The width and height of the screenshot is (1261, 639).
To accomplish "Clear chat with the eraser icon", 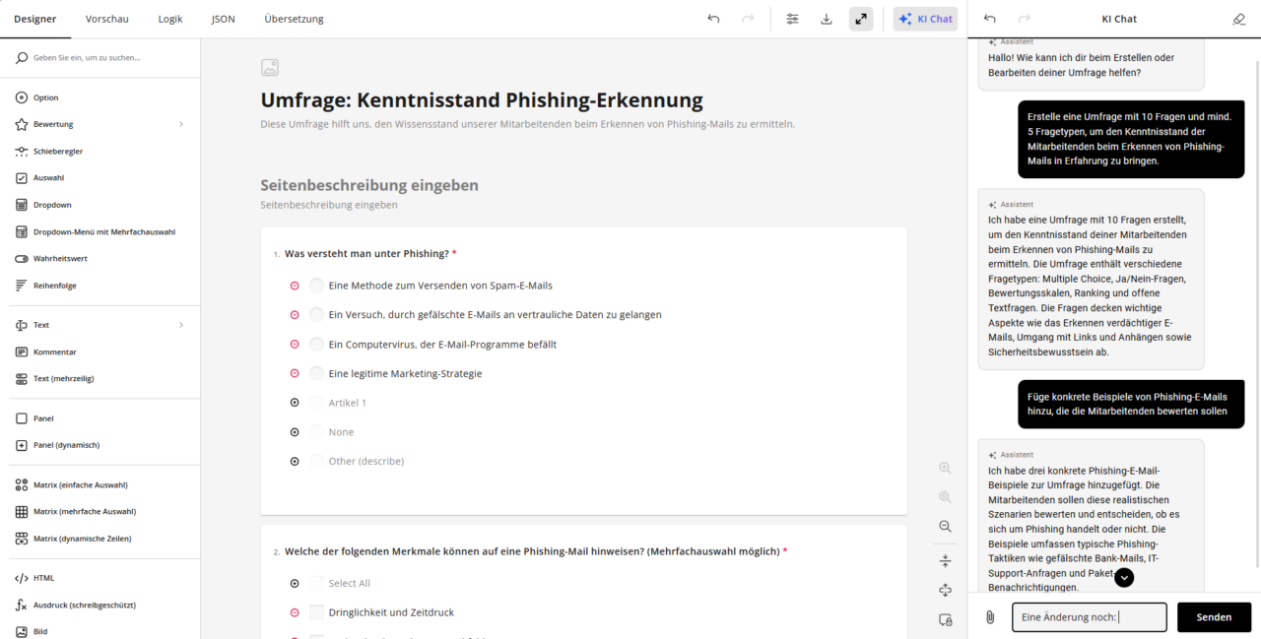I will [1239, 19].
